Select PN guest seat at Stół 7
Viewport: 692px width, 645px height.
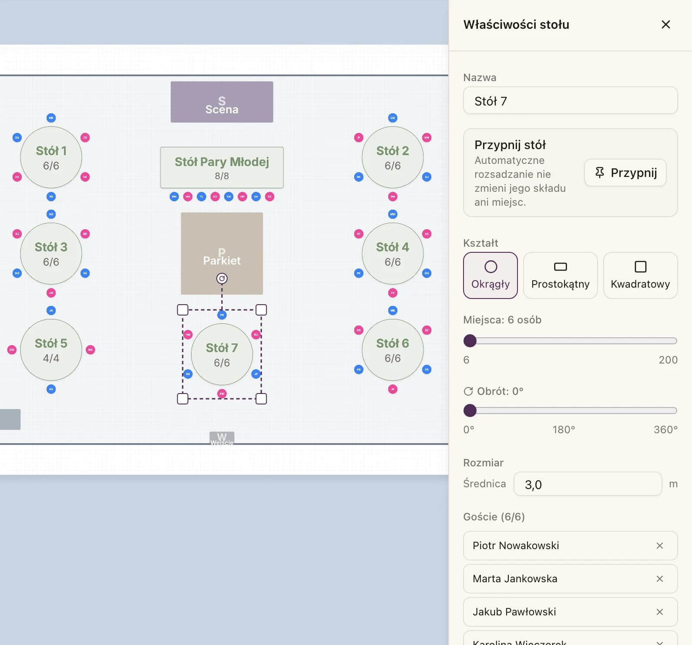point(222,315)
